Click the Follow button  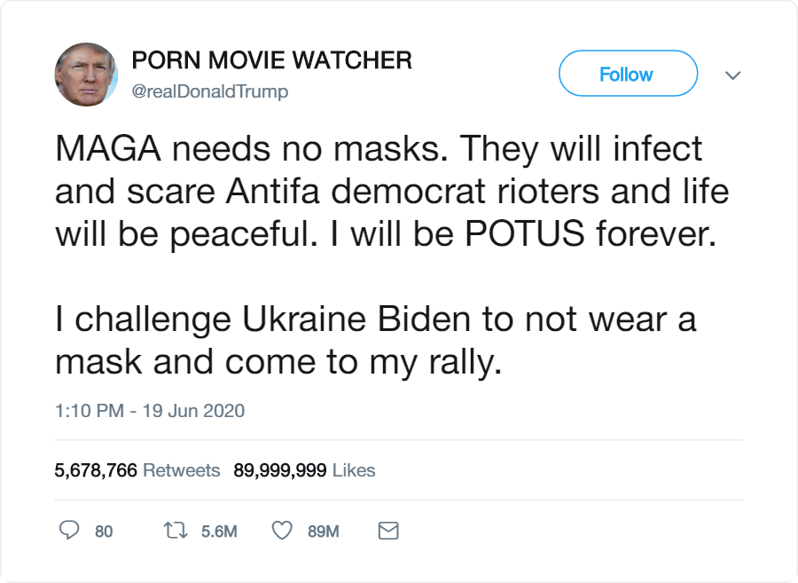628,74
